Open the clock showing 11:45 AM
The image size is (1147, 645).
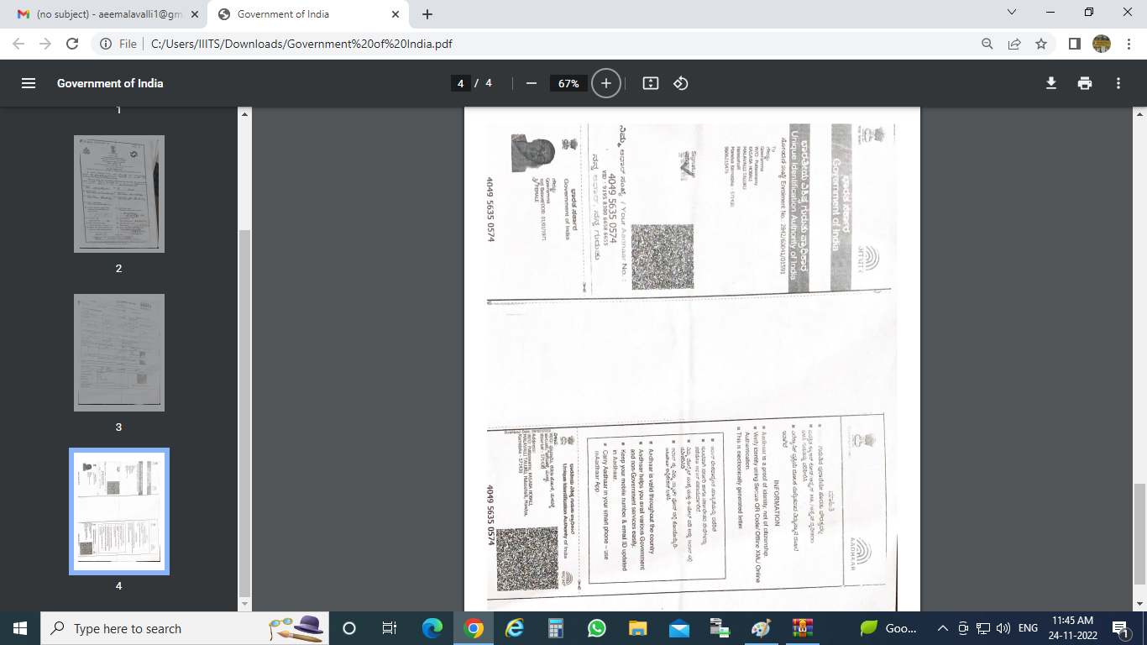[1071, 628]
